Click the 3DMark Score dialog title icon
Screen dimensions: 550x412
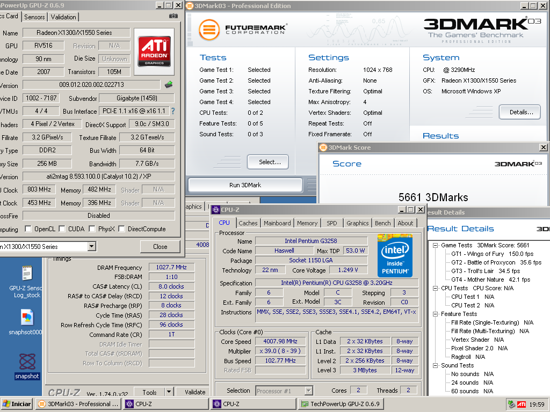point(323,148)
